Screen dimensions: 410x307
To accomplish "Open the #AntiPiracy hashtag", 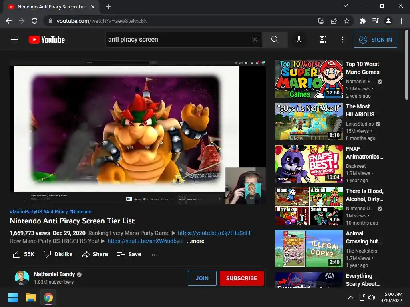I will coord(56,212).
